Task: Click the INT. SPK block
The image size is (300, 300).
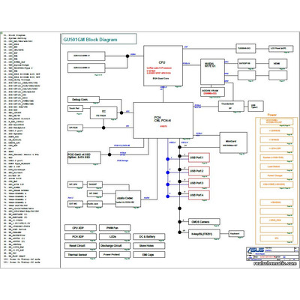Action: click(x=75, y=184)
